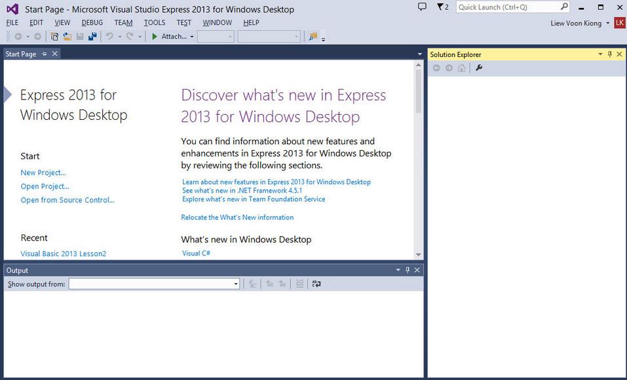Click Go to Next Message output icon

[282, 284]
